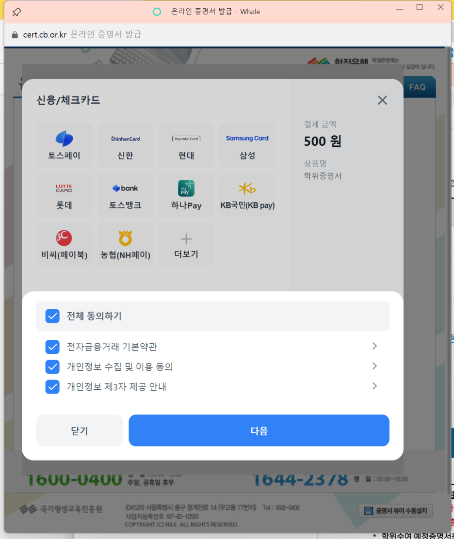Expand 전자금융거래 기본약관 details chevron
Viewport: 454px width, 539px height.
point(374,346)
